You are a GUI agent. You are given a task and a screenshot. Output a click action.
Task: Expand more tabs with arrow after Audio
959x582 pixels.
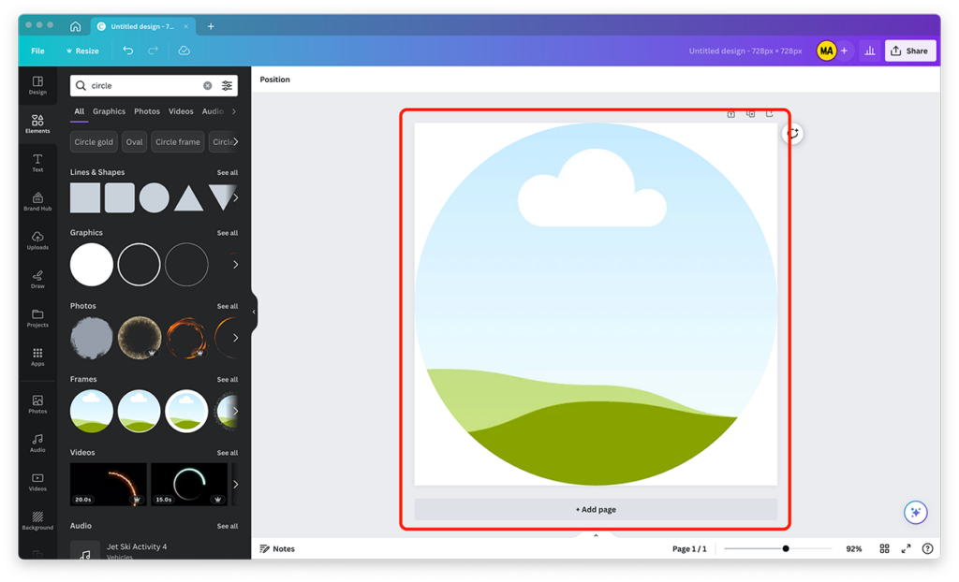click(233, 111)
